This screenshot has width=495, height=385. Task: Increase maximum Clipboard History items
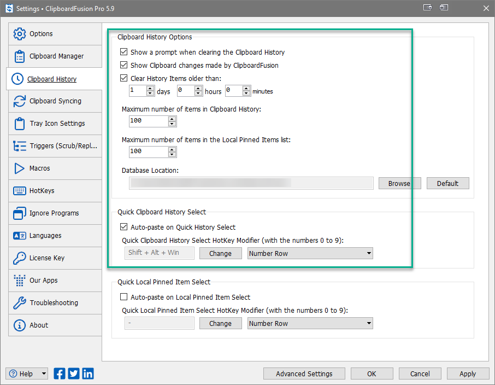click(x=172, y=119)
